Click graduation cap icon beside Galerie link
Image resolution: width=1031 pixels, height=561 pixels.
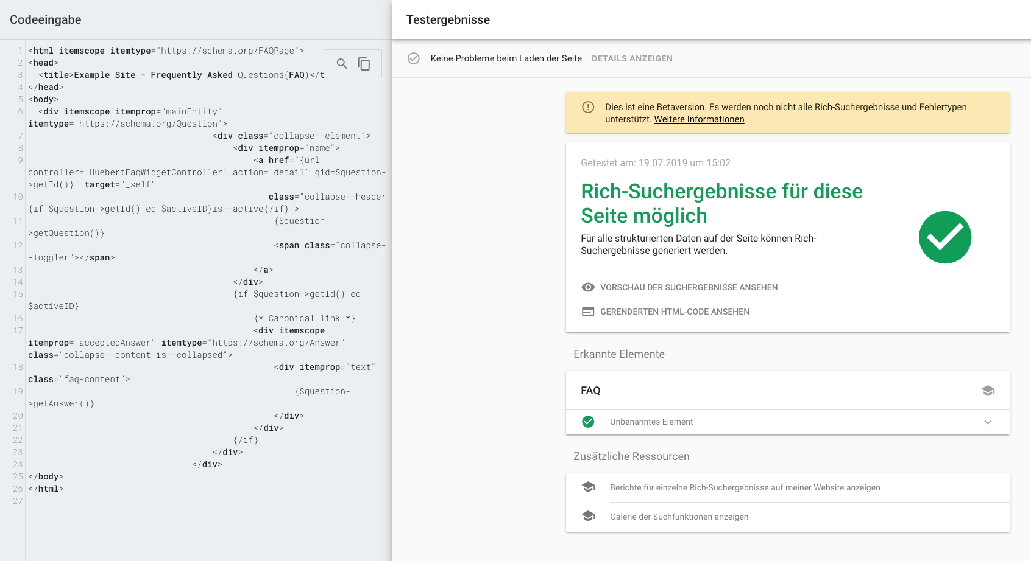[x=588, y=516]
